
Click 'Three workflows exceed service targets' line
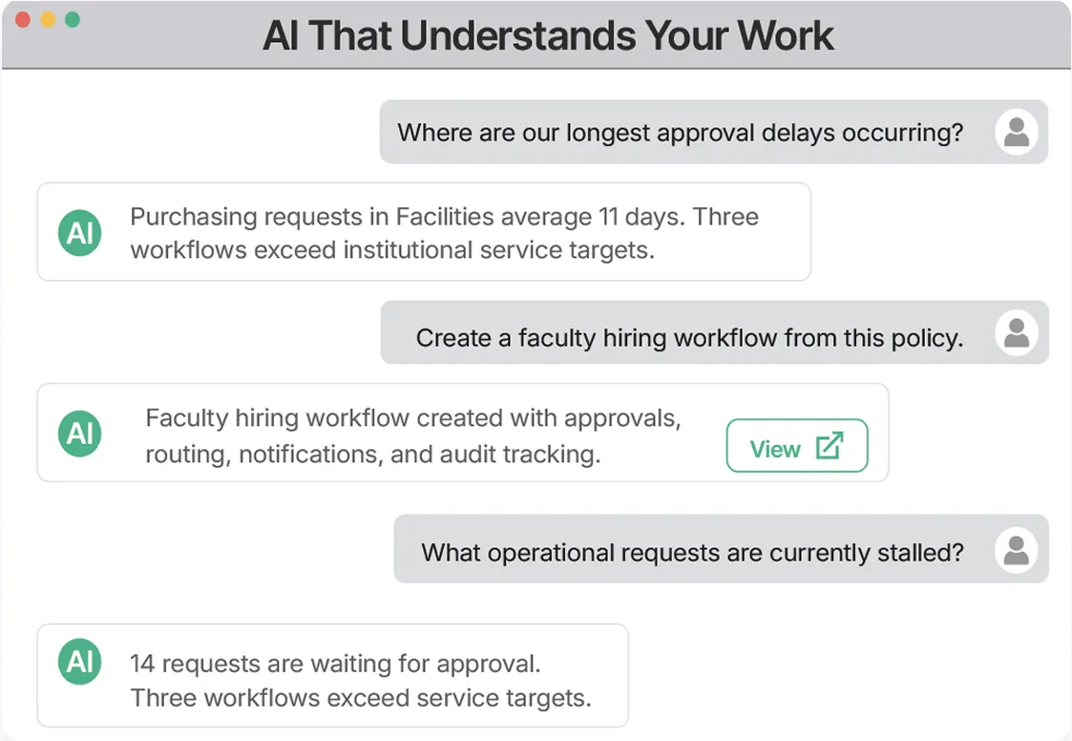click(x=361, y=698)
